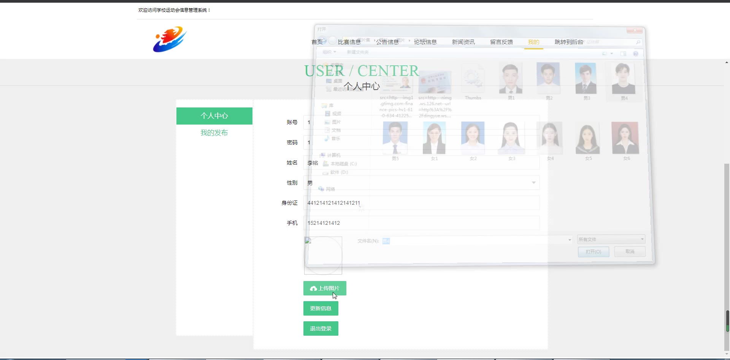Click the scrollbar up arrow at right edge
The height and width of the screenshot is (360, 730).
pos(727,62)
